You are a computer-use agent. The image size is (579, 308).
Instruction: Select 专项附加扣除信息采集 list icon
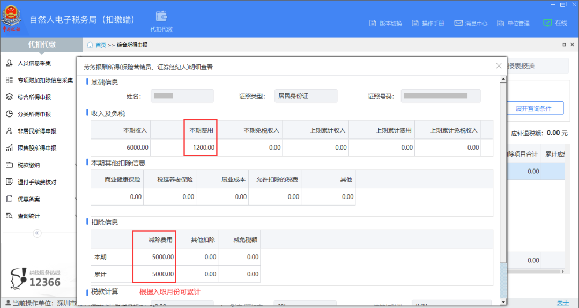(x=9, y=80)
